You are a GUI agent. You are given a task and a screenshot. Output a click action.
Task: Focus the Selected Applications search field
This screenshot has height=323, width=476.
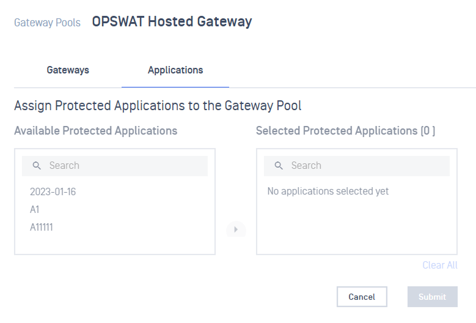point(357,166)
